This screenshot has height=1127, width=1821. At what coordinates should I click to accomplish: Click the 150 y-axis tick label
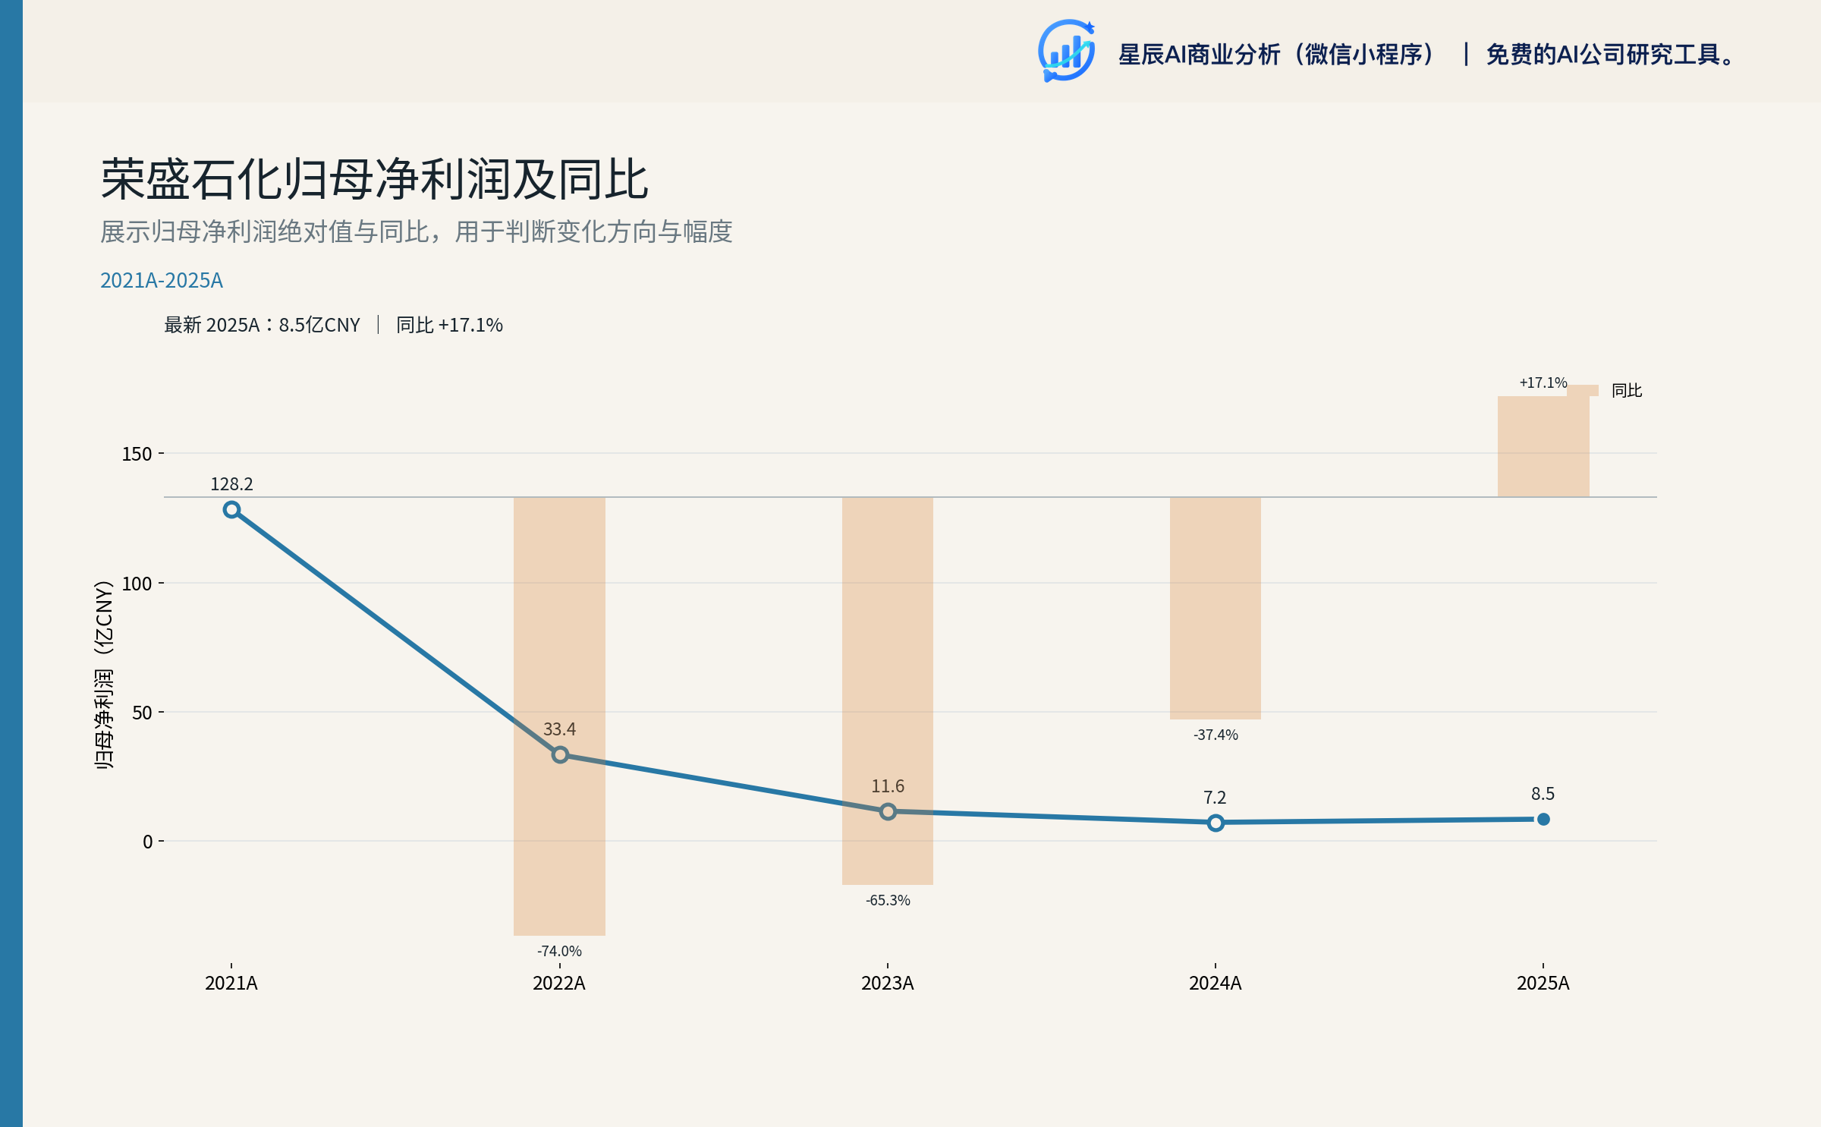coord(137,454)
